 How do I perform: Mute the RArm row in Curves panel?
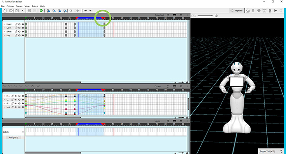pyautogui.click(x=19, y=103)
